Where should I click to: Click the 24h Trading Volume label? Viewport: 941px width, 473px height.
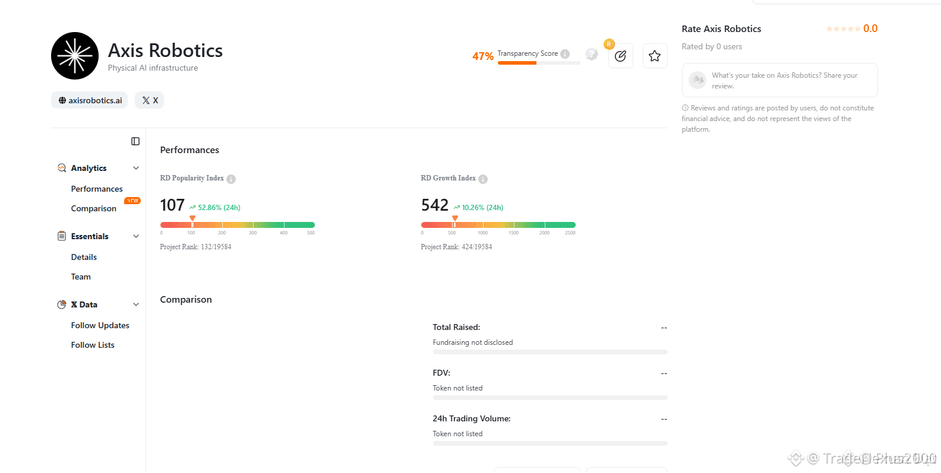(x=472, y=418)
